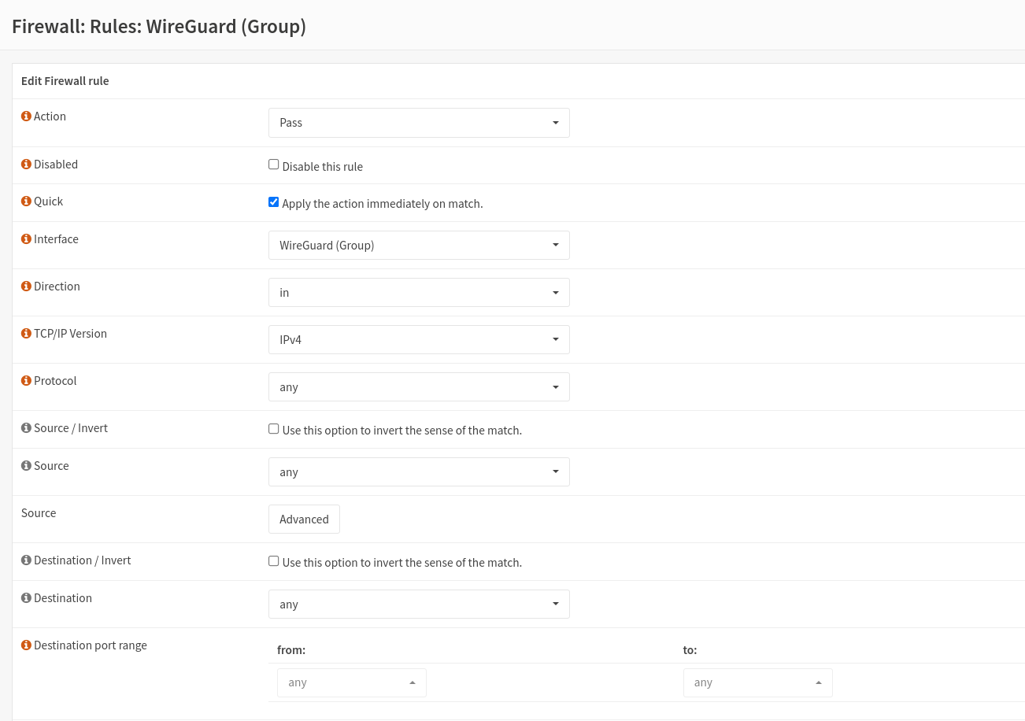Open the Action dropdown showing Pass
1025x721 pixels.
[419, 123]
